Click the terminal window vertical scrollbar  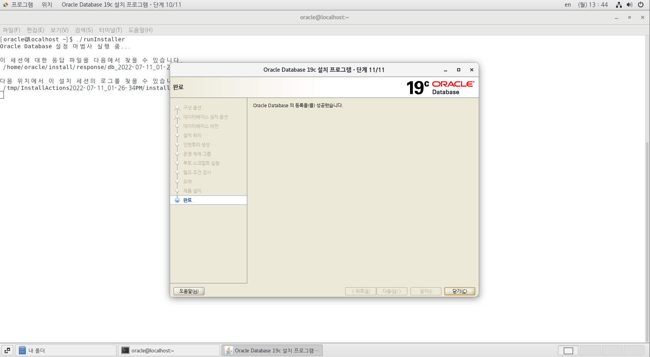click(647, 242)
